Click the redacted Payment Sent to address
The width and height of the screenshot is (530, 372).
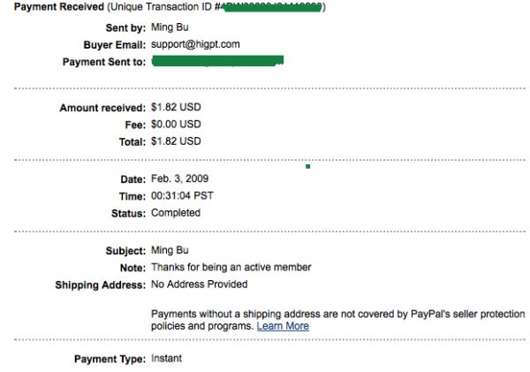tap(217, 61)
